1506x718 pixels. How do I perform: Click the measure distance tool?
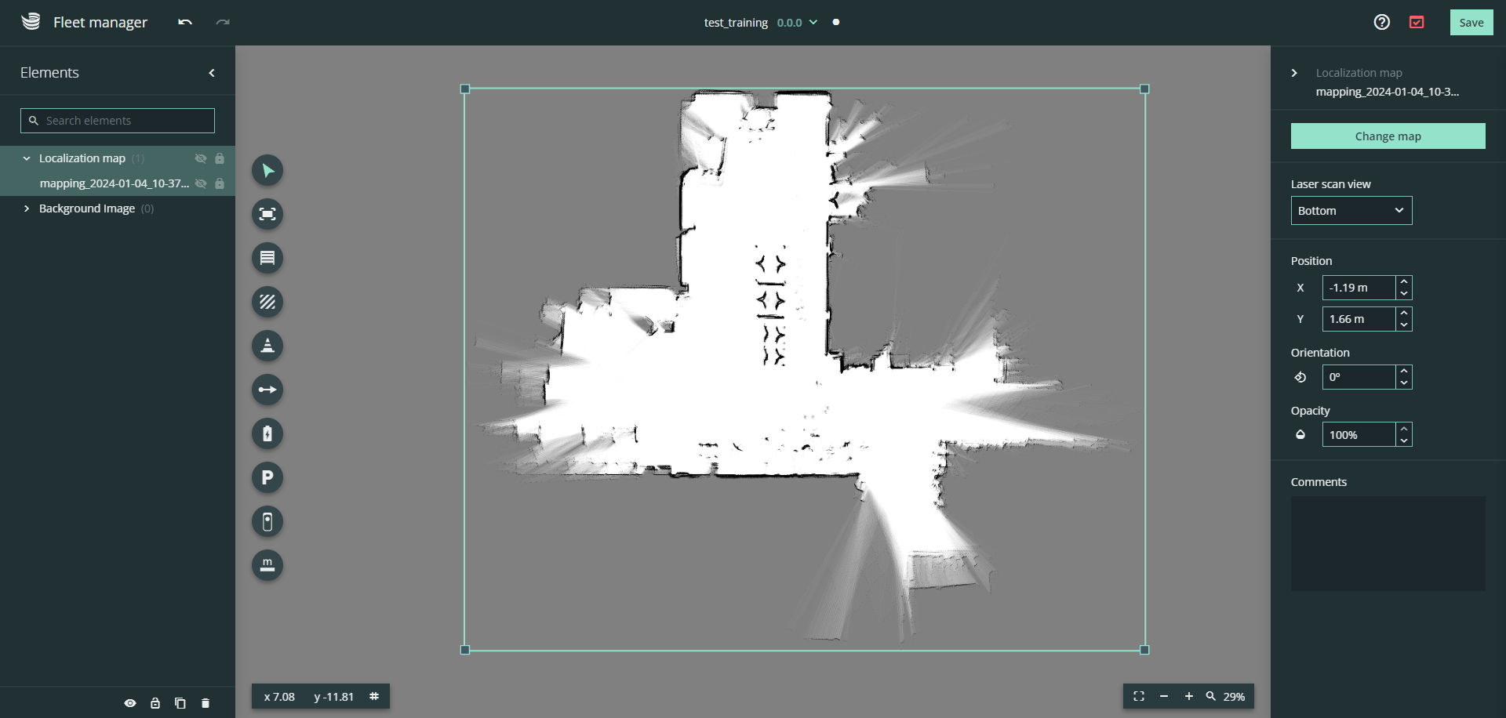coord(267,565)
